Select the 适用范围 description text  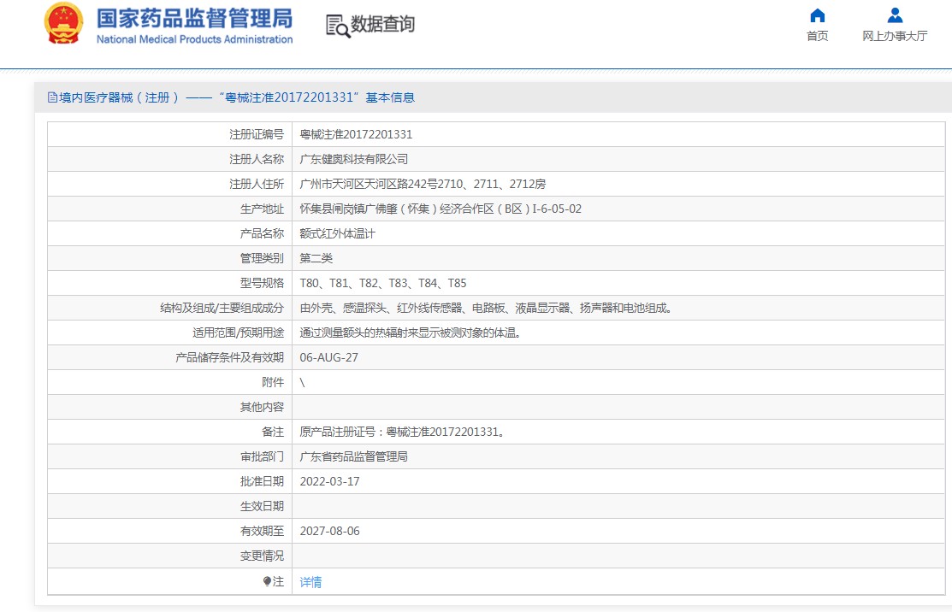pyautogui.click(x=411, y=333)
